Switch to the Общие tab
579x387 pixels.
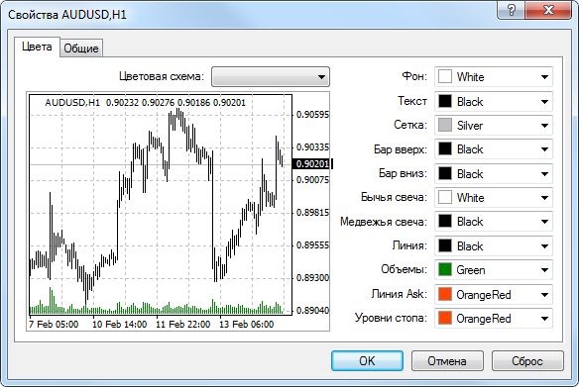(81, 48)
